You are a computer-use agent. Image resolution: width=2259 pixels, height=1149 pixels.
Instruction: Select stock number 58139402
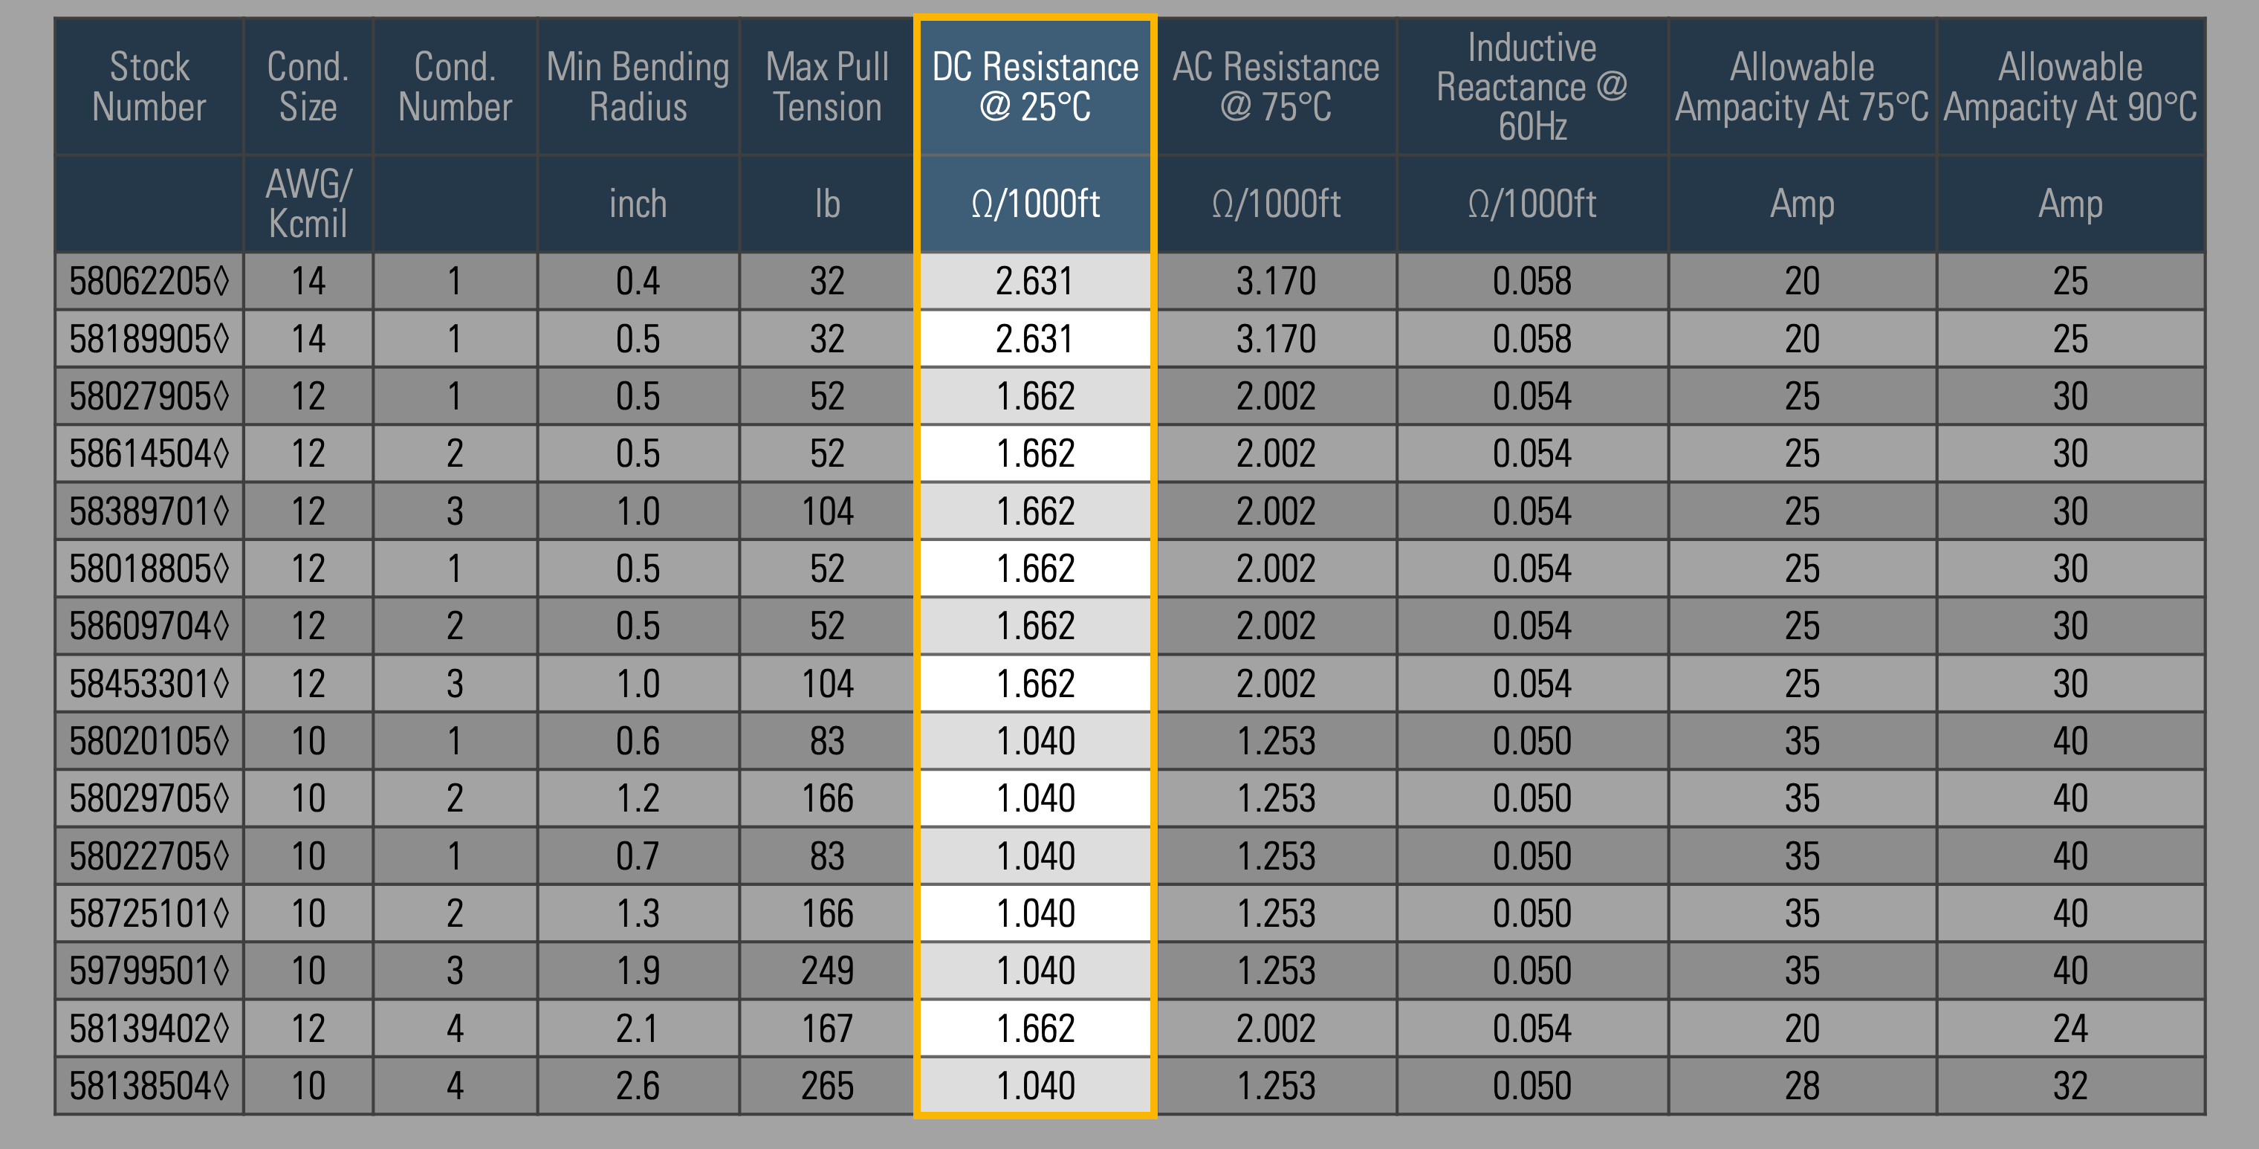[149, 1028]
